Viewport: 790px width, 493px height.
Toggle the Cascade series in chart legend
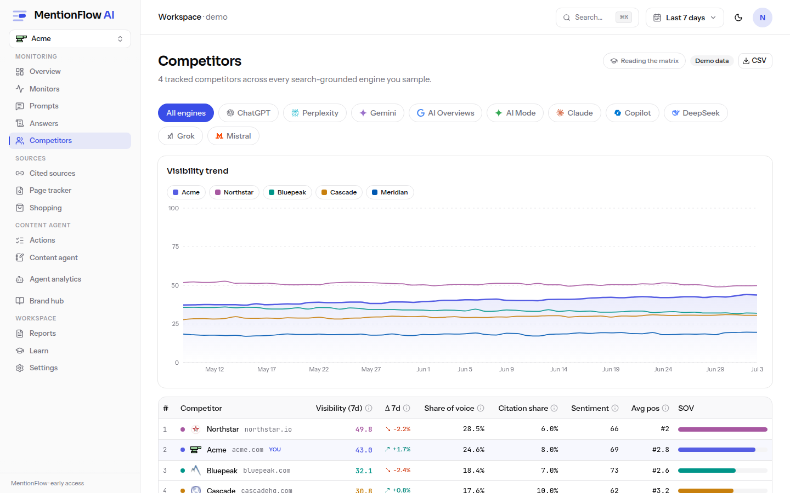(339, 192)
